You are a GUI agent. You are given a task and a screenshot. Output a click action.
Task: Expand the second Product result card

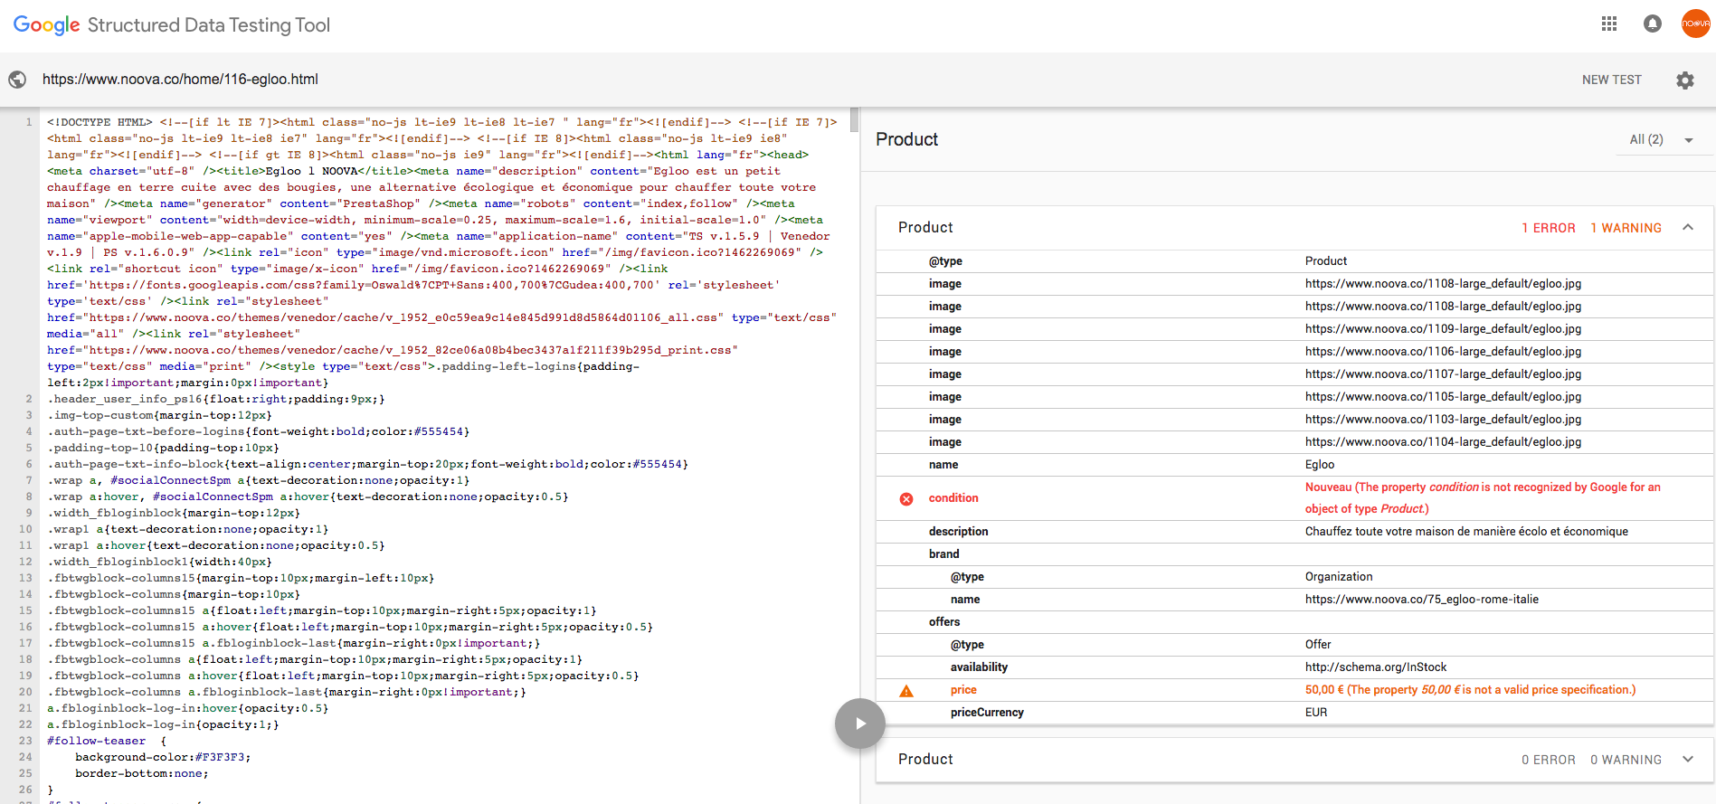1687,760
